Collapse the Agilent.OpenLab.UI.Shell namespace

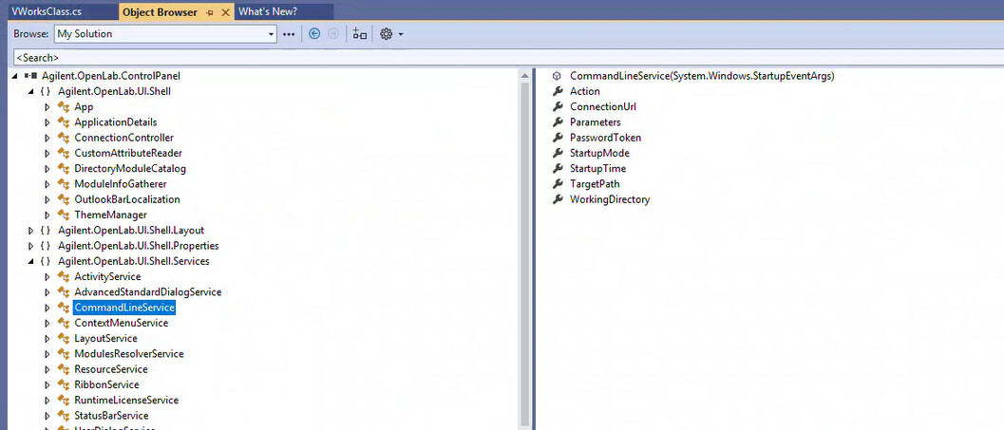30,91
